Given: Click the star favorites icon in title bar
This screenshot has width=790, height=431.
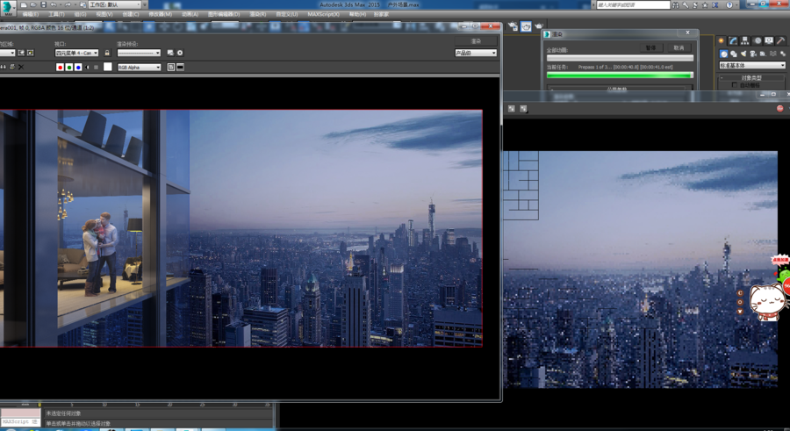Looking at the screenshot, I should pyautogui.click(x=705, y=4).
